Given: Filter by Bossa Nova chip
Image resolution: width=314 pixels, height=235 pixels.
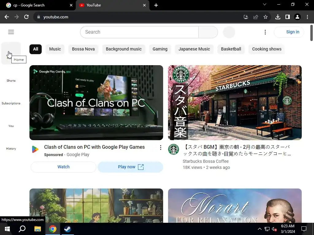Looking at the screenshot, I should click(83, 49).
